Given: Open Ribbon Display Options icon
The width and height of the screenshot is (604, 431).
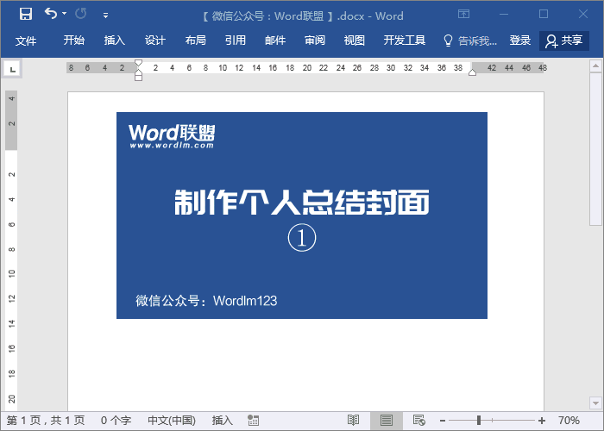Looking at the screenshot, I should pos(464,15).
